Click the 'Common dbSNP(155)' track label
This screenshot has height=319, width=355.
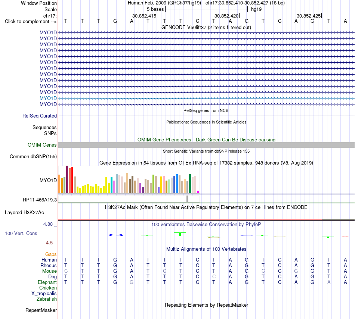tap(33, 156)
